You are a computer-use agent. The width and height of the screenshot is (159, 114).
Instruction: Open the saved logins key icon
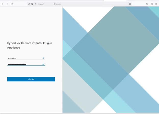click(x=36, y=4)
